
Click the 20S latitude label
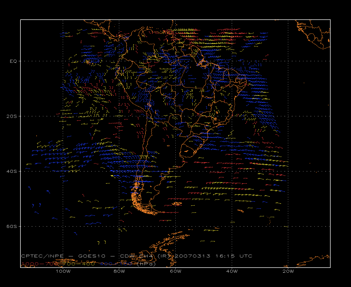[x=12, y=116]
